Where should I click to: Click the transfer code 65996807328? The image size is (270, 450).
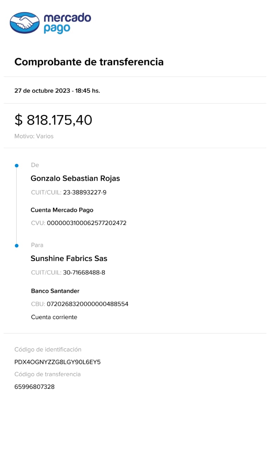click(x=34, y=387)
